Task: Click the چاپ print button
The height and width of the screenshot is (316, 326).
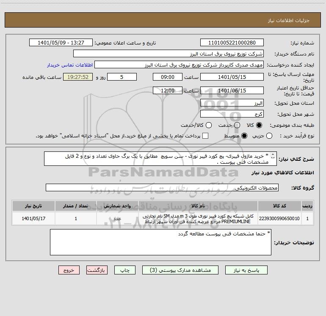Action: click(x=125, y=270)
